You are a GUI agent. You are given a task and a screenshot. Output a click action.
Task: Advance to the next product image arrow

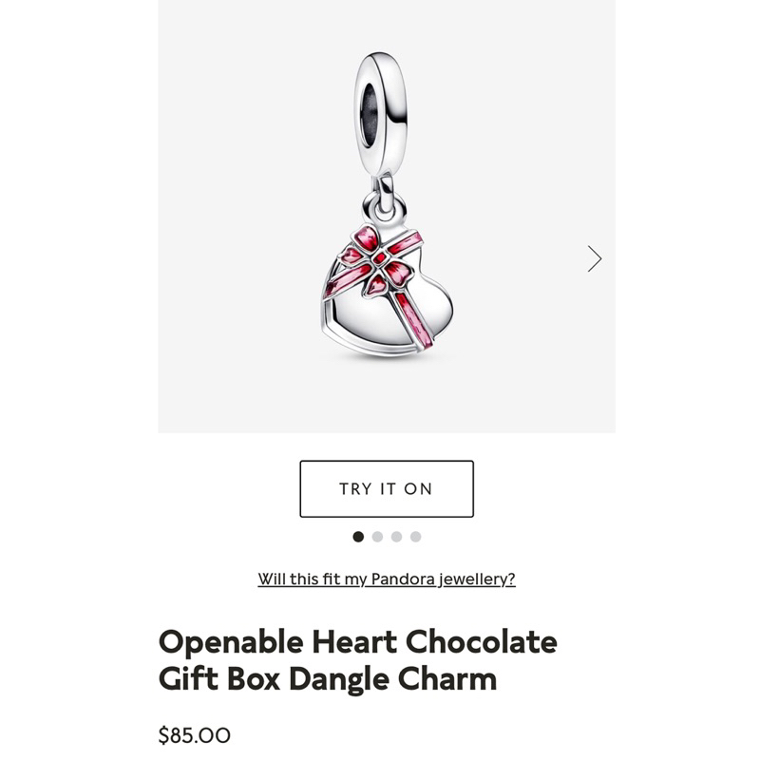tap(595, 258)
